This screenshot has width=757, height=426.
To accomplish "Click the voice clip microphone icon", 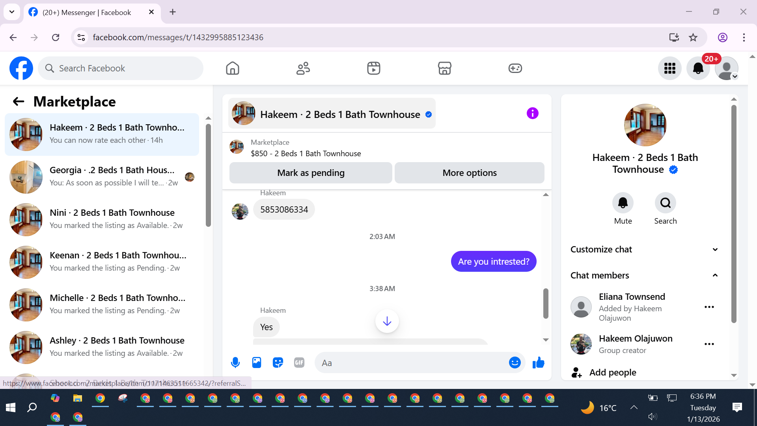I will coord(235,362).
